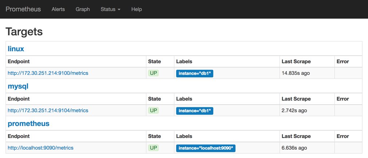Open the localhost:9090 metrics endpoint link
Image resolution: width=368 pixels, height=158 pixels.
[41, 148]
